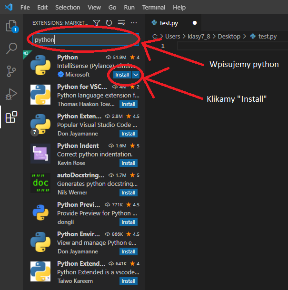
Task: Open the Install dropdown arrow for Python
Action: point(136,75)
